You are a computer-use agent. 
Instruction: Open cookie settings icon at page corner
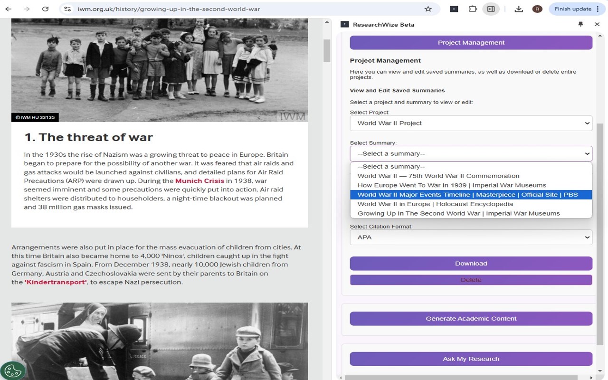click(12, 371)
